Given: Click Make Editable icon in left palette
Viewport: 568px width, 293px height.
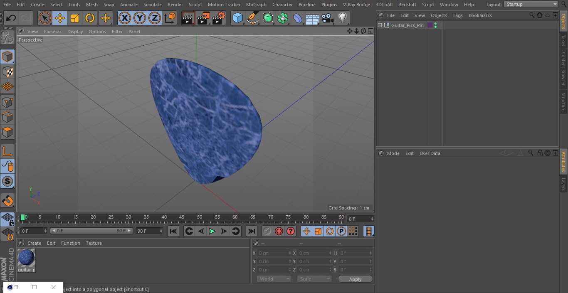Looking at the screenshot, I should pos(7,38).
